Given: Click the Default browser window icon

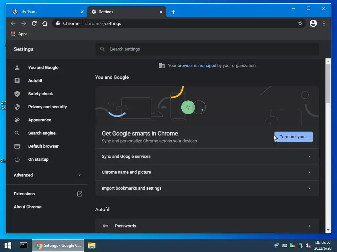Looking at the screenshot, I should click(x=17, y=146).
